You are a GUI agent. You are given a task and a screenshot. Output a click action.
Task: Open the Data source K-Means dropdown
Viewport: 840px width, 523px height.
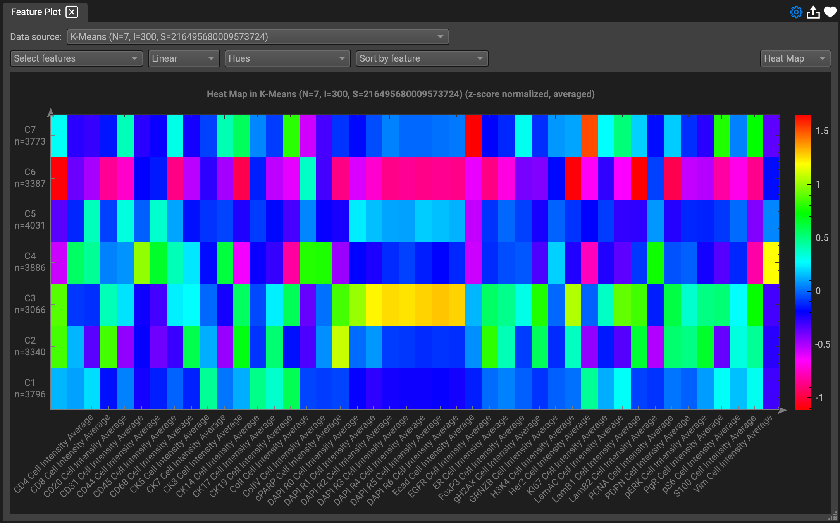[x=258, y=37]
